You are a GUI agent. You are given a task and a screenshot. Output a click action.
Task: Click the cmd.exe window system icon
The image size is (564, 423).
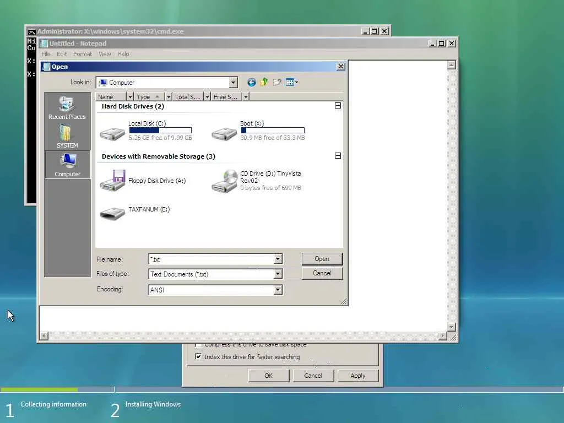[31, 31]
